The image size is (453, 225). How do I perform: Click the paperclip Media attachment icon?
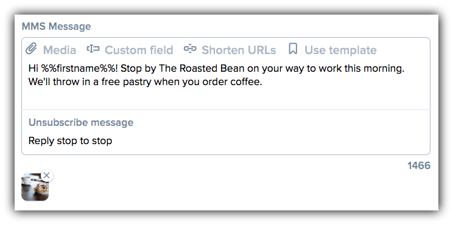(31, 49)
